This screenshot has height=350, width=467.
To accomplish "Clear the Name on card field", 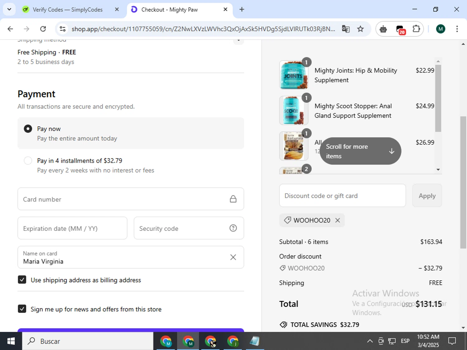I will click(233, 257).
